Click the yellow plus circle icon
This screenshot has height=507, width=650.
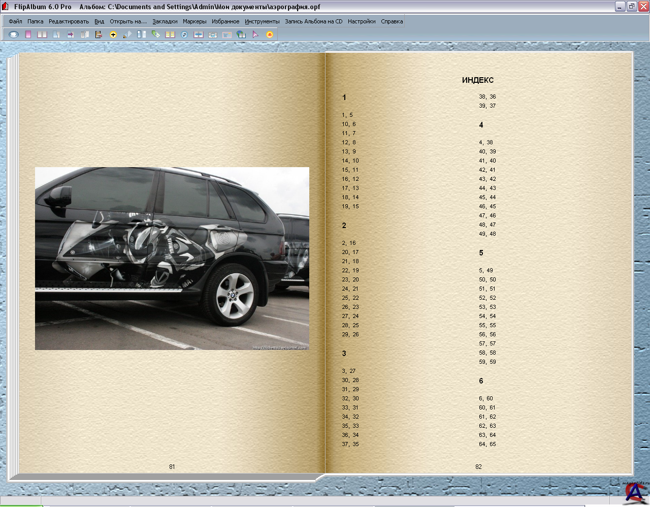click(x=113, y=35)
